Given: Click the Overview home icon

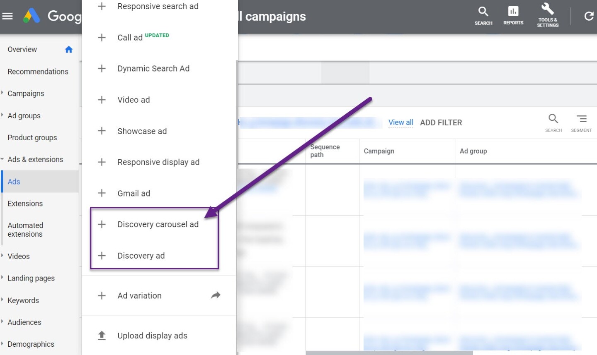Looking at the screenshot, I should point(69,50).
